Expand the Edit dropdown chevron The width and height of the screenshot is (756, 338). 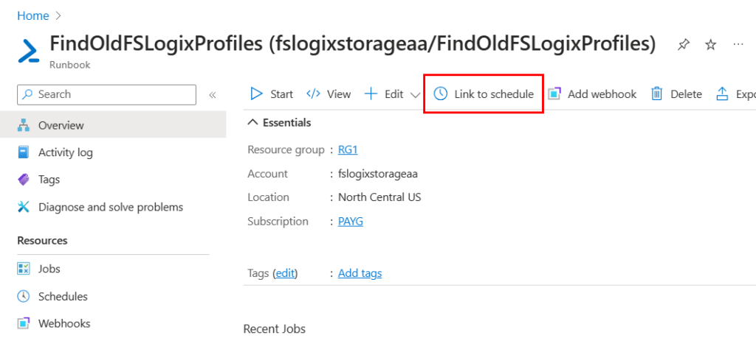coord(415,95)
